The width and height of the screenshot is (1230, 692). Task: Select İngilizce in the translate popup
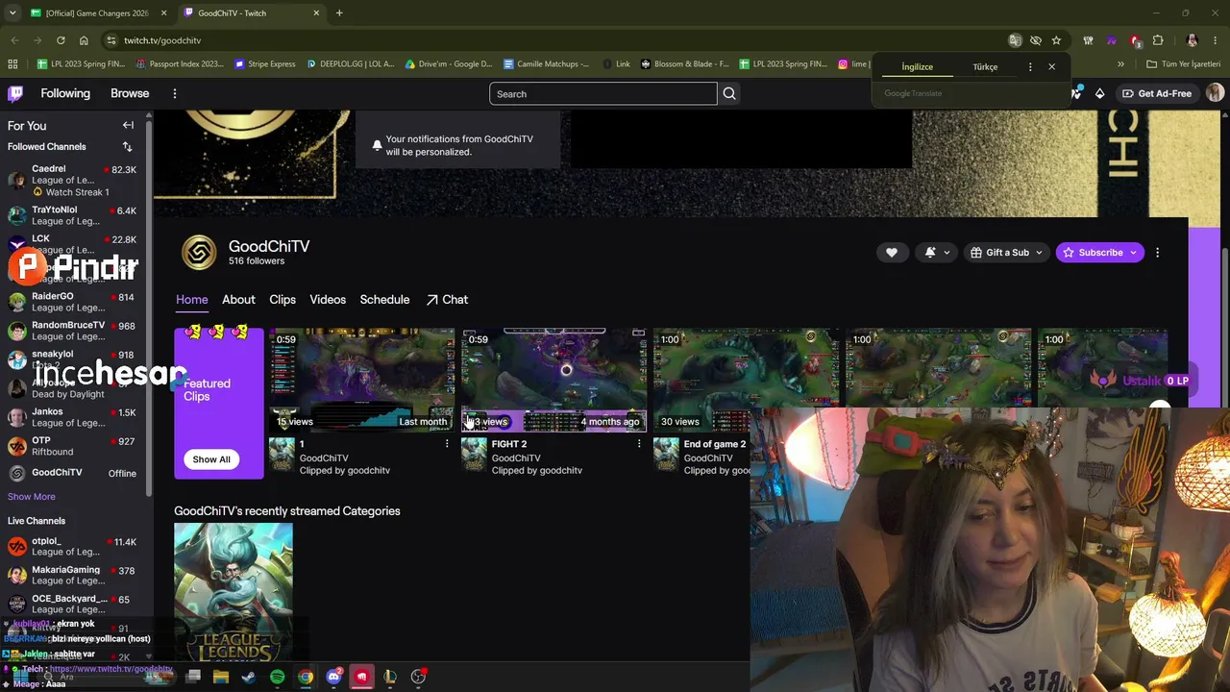[917, 67]
